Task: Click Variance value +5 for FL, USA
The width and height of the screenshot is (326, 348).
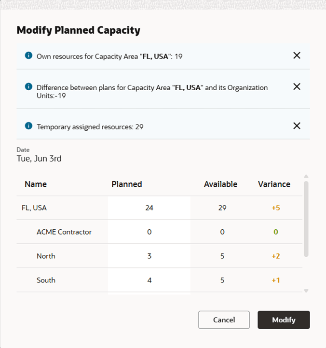Action: click(x=276, y=208)
